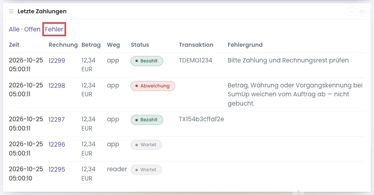The height and width of the screenshot is (195, 374).
Task: Filter payments by Fehler
Action: pyautogui.click(x=54, y=29)
